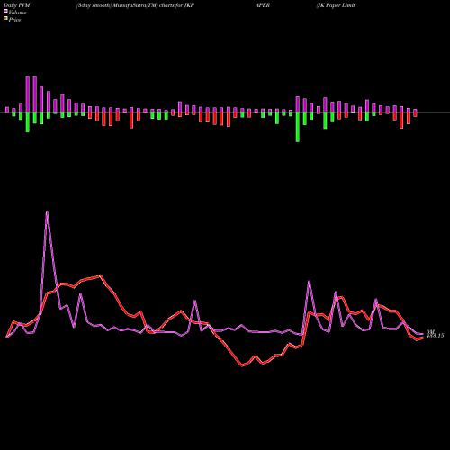Click the tallest magenta volume line peak

pyautogui.click(x=47, y=211)
